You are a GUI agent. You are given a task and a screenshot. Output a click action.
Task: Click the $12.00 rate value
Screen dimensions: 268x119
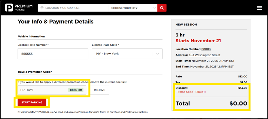(x=243, y=76)
